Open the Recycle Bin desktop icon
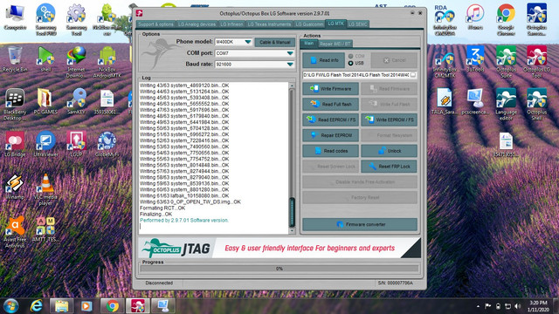Image resolution: width=559 pixels, height=314 pixels. [15, 58]
